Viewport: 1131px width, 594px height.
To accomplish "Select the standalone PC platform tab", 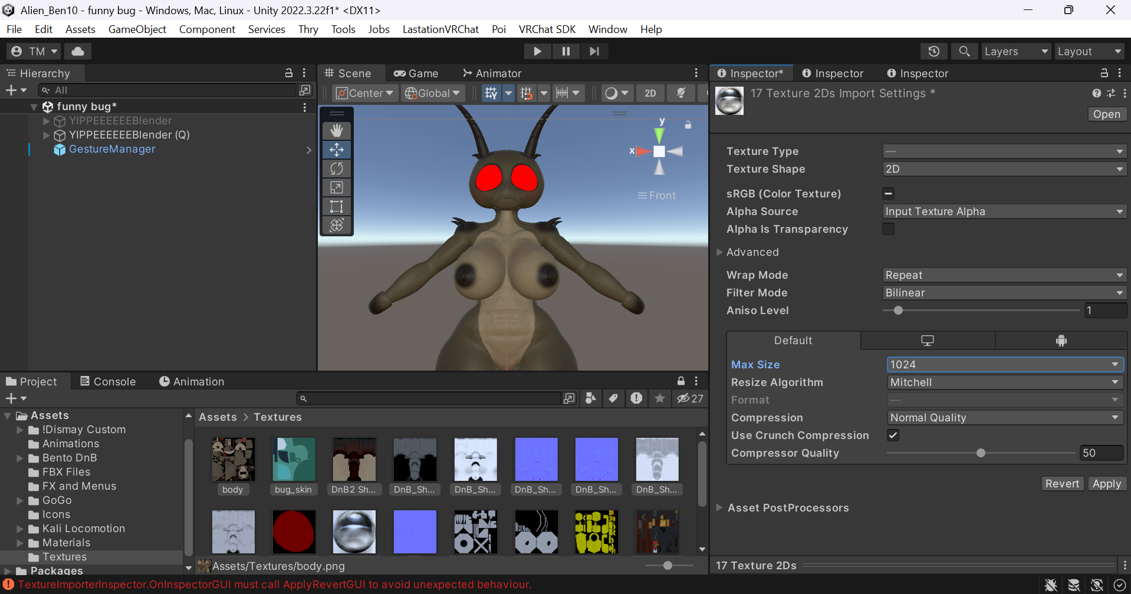I will tap(928, 341).
